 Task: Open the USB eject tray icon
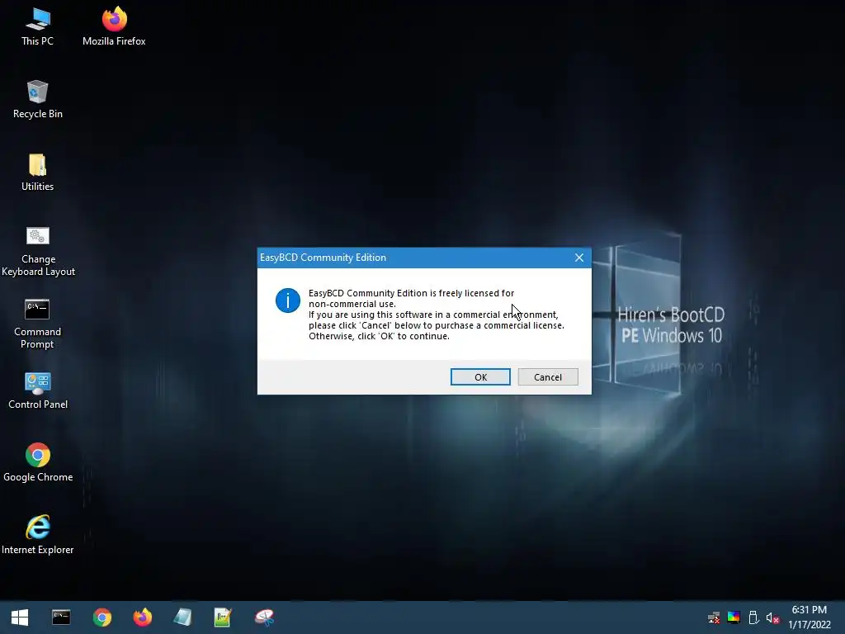753,617
